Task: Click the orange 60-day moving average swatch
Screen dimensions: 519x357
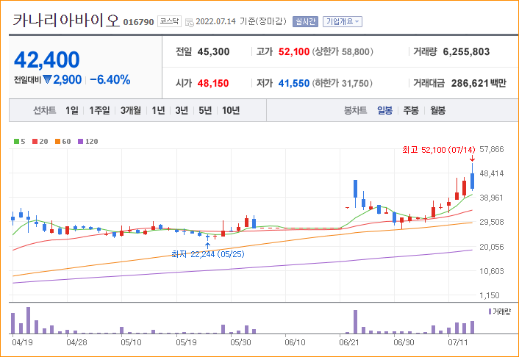Action: pos(57,141)
